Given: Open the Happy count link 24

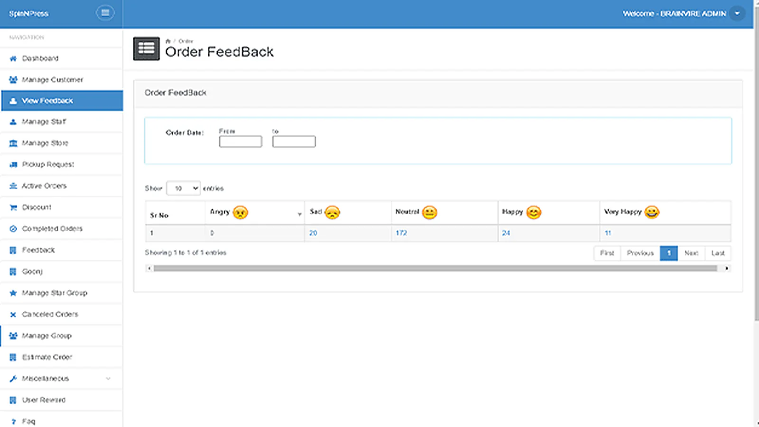Looking at the screenshot, I should point(506,233).
